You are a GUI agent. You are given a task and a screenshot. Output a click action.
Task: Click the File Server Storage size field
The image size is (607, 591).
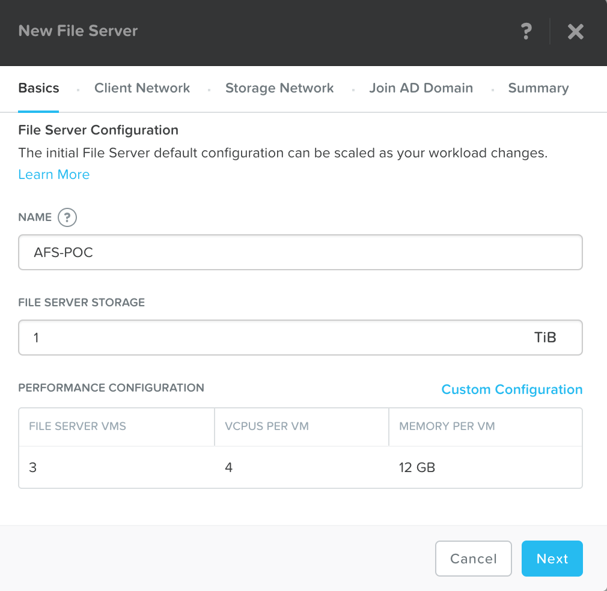point(270,338)
